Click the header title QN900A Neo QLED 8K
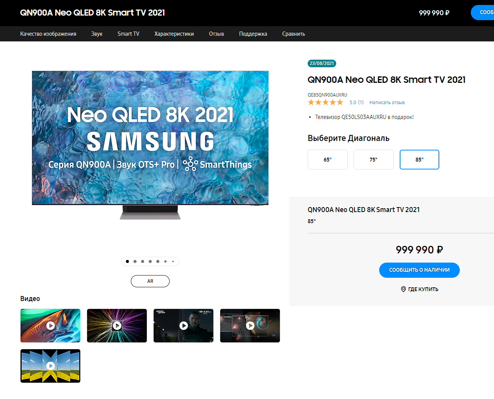 [x=92, y=13]
